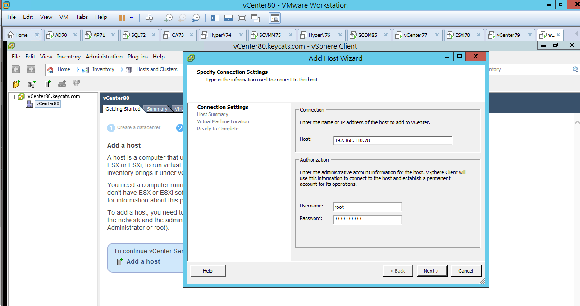The height and width of the screenshot is (306, 580).
Task: Open the Snapshot Manager wrench icon
Action: click(x=196, y=18)
